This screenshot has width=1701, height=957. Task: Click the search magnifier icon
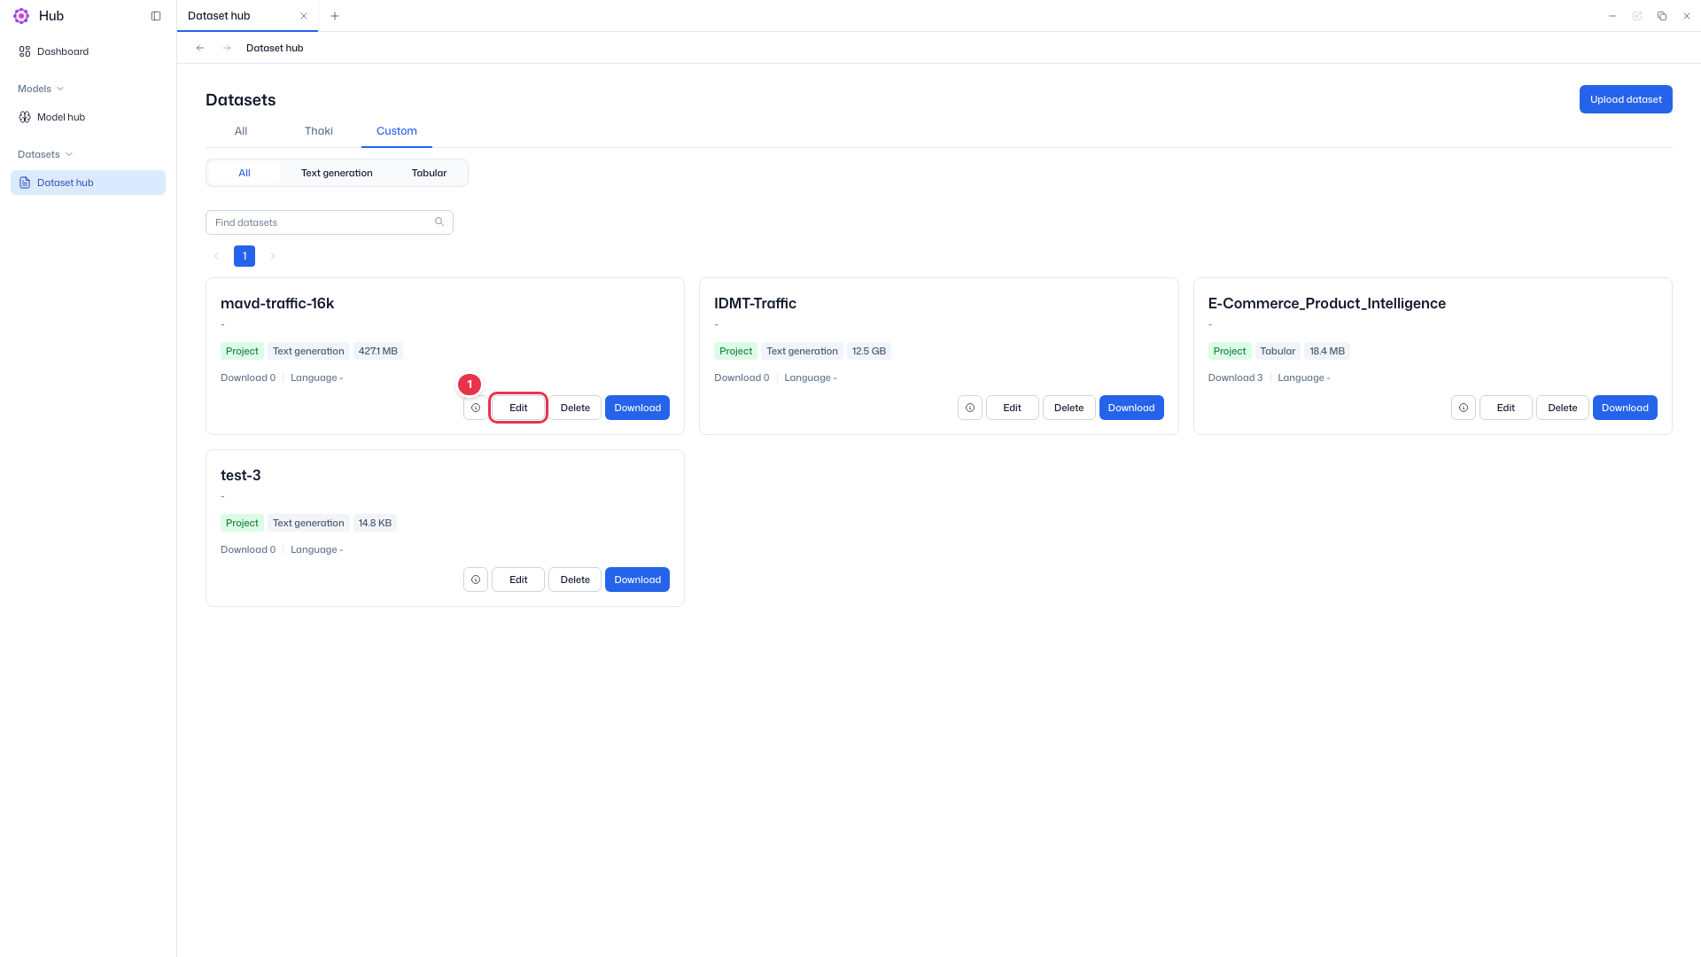tap(439, 222)
